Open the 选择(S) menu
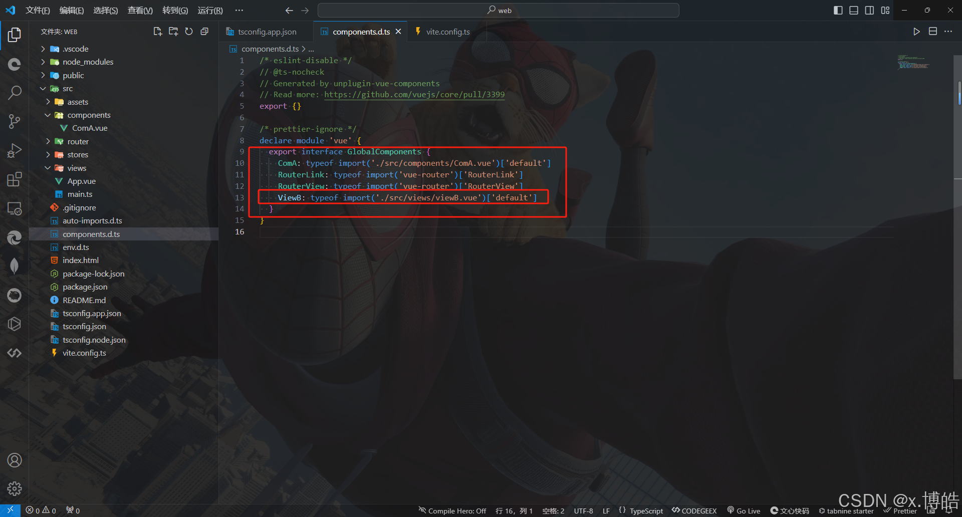The image size is (962, 517). (106, 11)
